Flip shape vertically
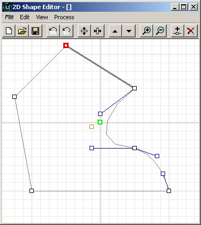201x225 pixels. pos(84,31)
